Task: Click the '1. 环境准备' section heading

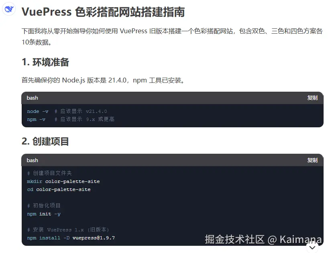Action: click(45, 62)
